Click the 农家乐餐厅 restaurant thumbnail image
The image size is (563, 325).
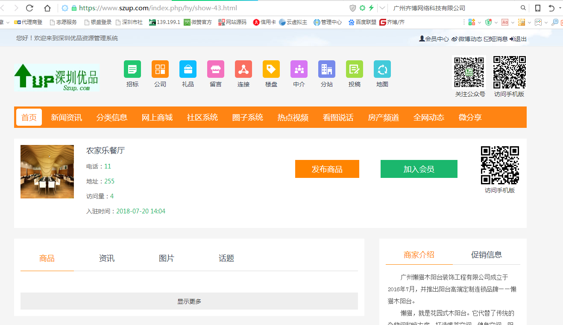[x=47, y=171]
